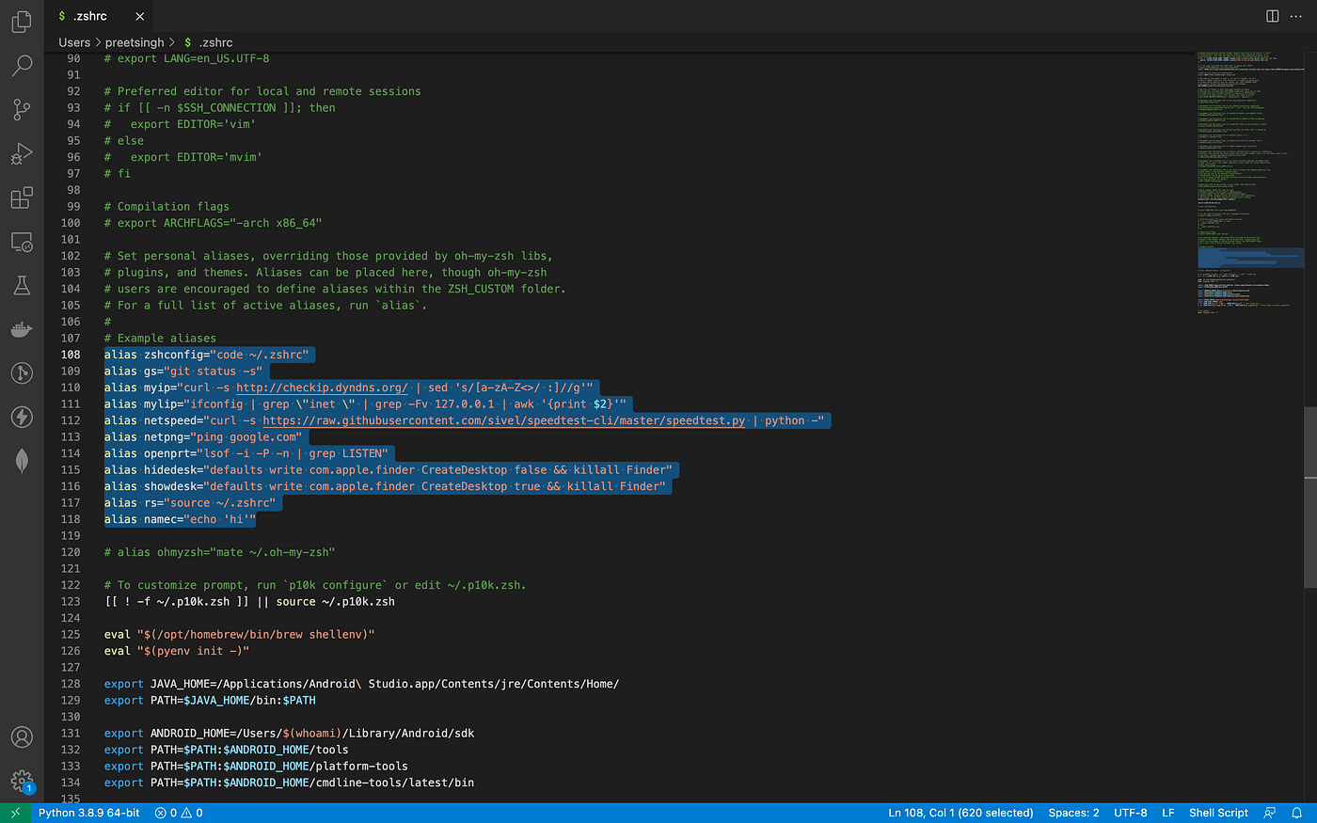Viewport: 1317px width, 823px height.
Task: Open the Source Control view
Action: [22, 109]
